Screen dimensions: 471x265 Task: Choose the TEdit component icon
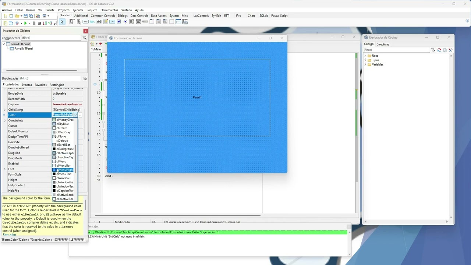[x=99, y=22]
